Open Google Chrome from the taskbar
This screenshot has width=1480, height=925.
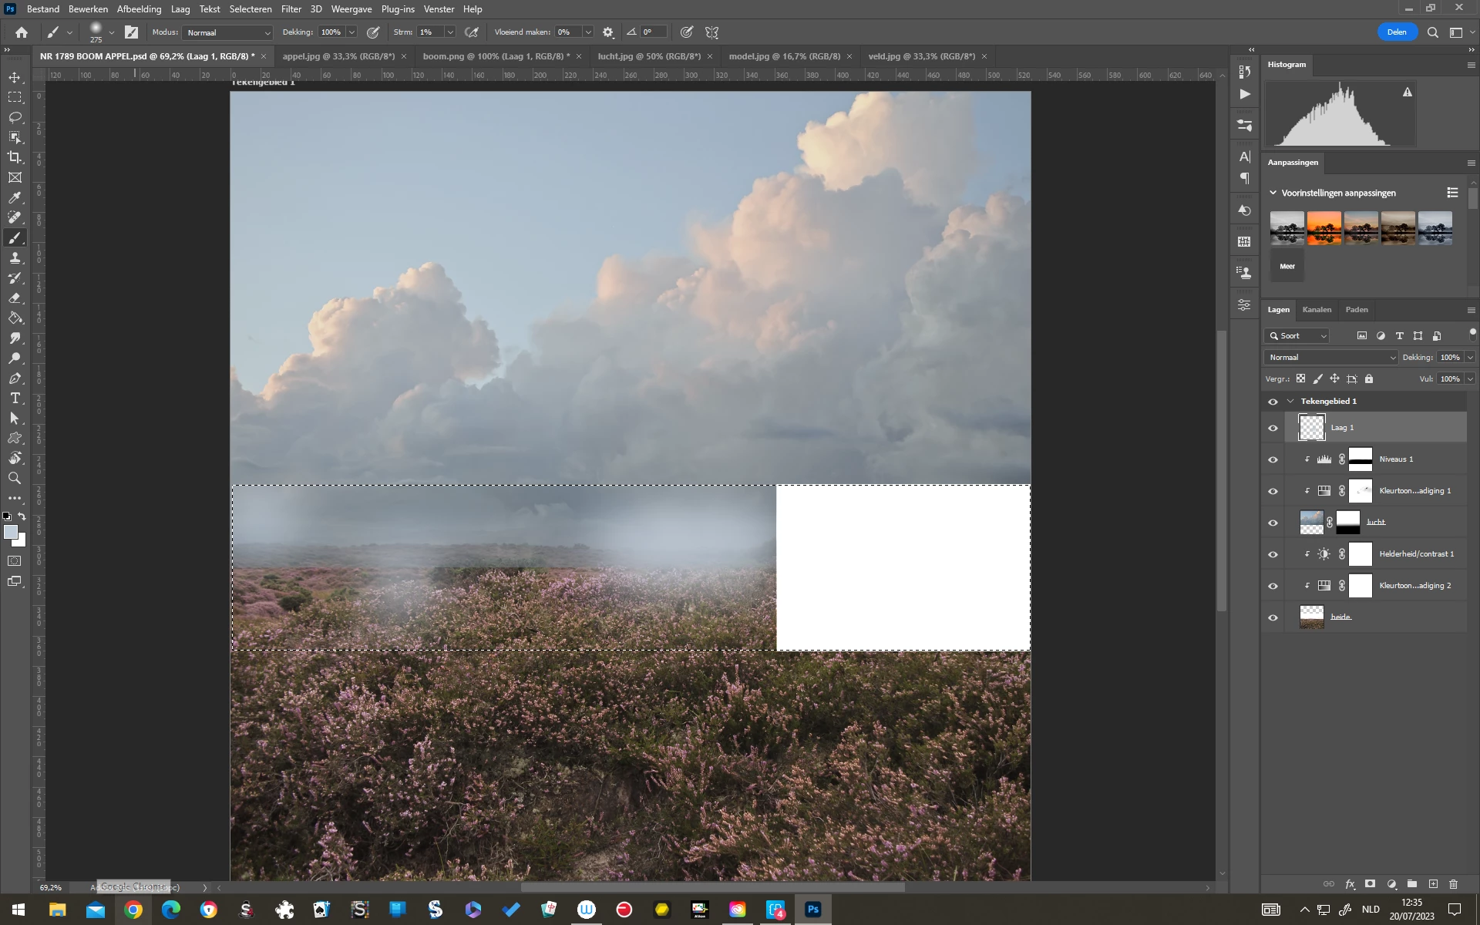133,910
